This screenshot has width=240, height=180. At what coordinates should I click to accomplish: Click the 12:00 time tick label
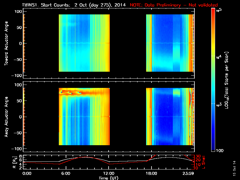109,173
